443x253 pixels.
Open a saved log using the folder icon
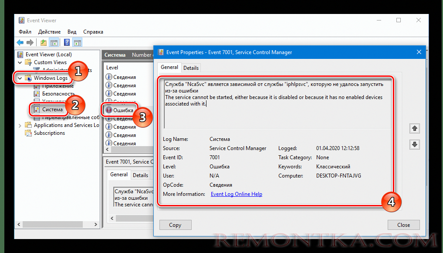coord(43,42)
